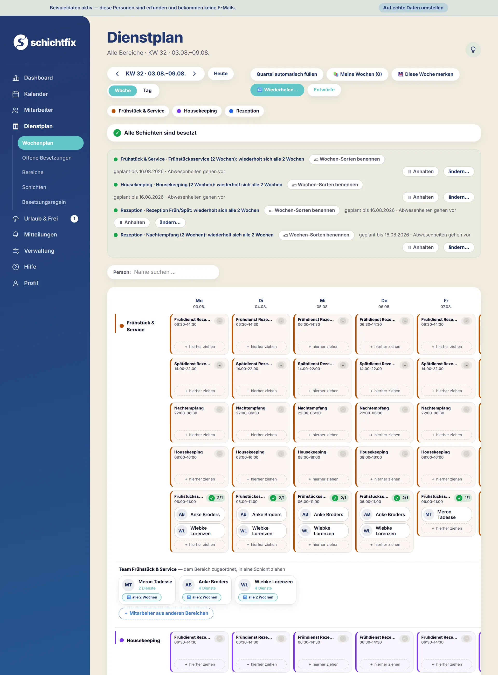The width and height of the screenshot is (498, 675).
Task: Pause the Housekeeping repetition with Anhalten
Action: pyautogui.click(x=420, y=197)
